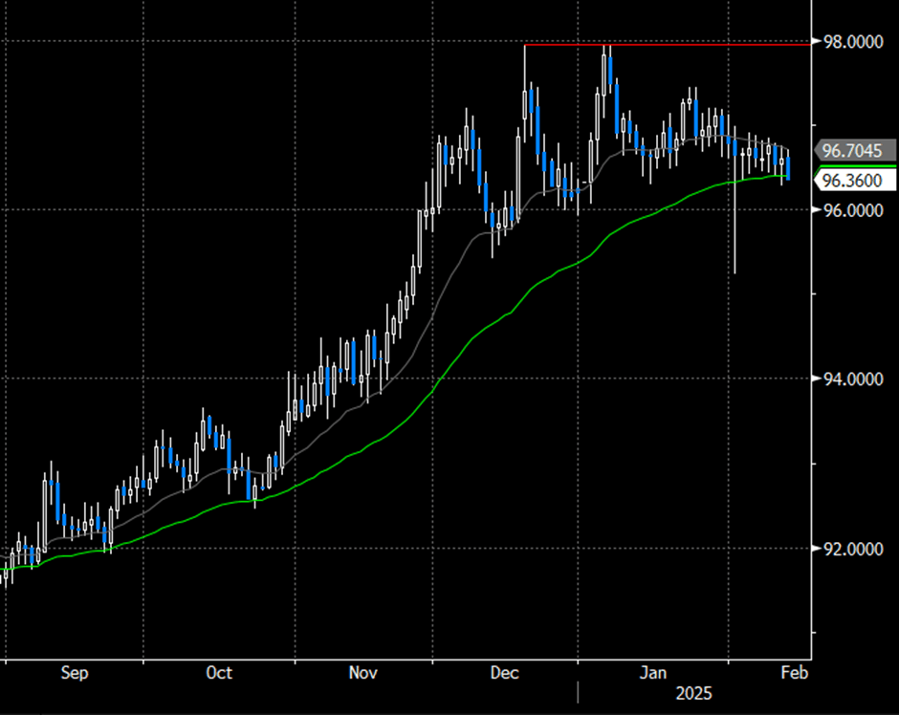Screen dimensions: 899x715
Task: Click the 94.0000 price axis label
Action: coord(852,379)
